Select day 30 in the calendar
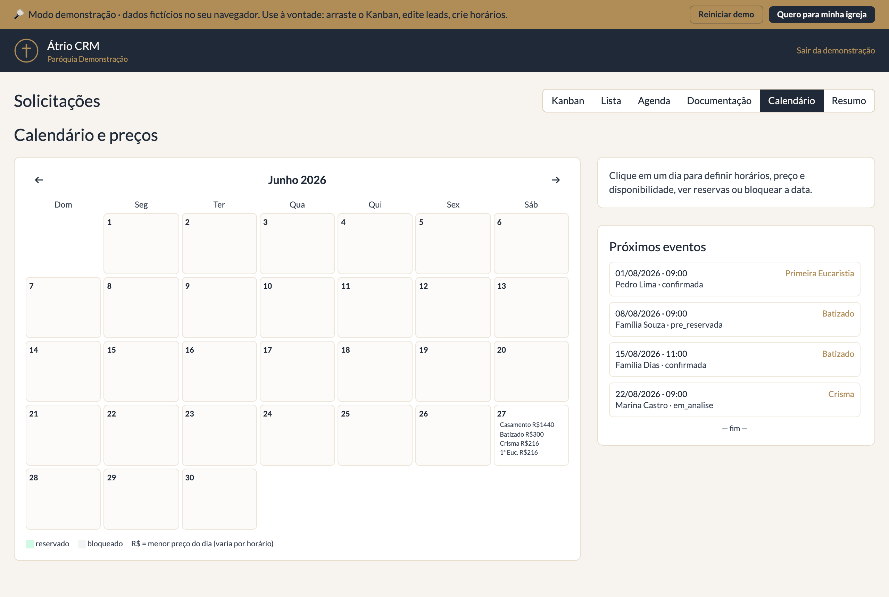The width and height of the screenshot is (889, 597). point(219,499)
